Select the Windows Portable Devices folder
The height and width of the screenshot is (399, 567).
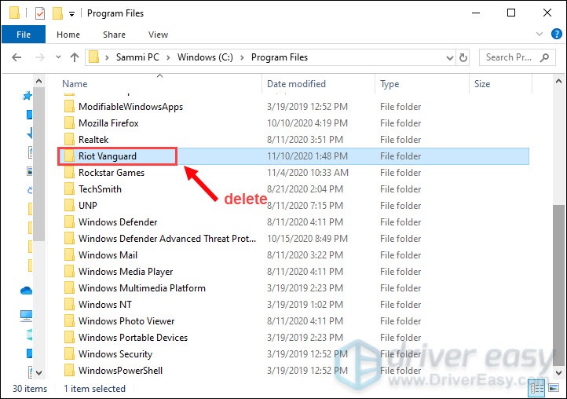133,338
